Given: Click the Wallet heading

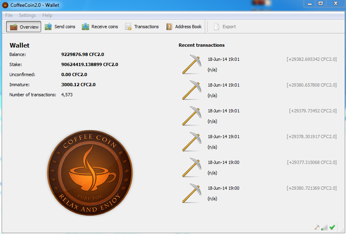Looking at the screenshot, I should pyautogui.click(x=20, y=46).
